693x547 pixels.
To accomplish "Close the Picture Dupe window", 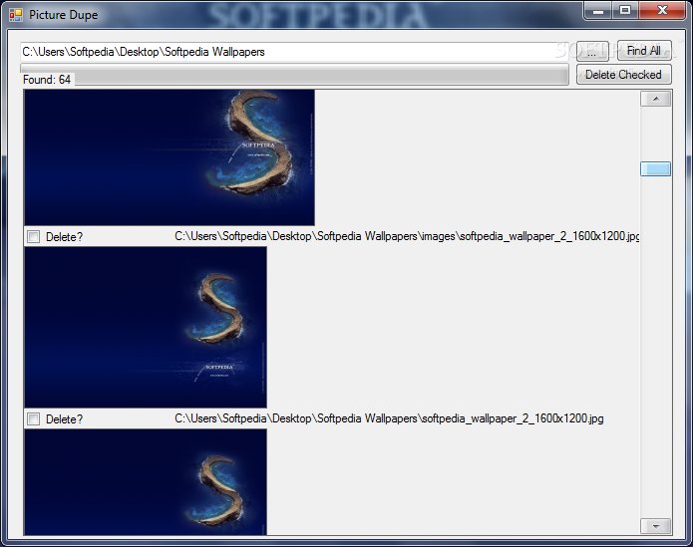I will (662, 11).
